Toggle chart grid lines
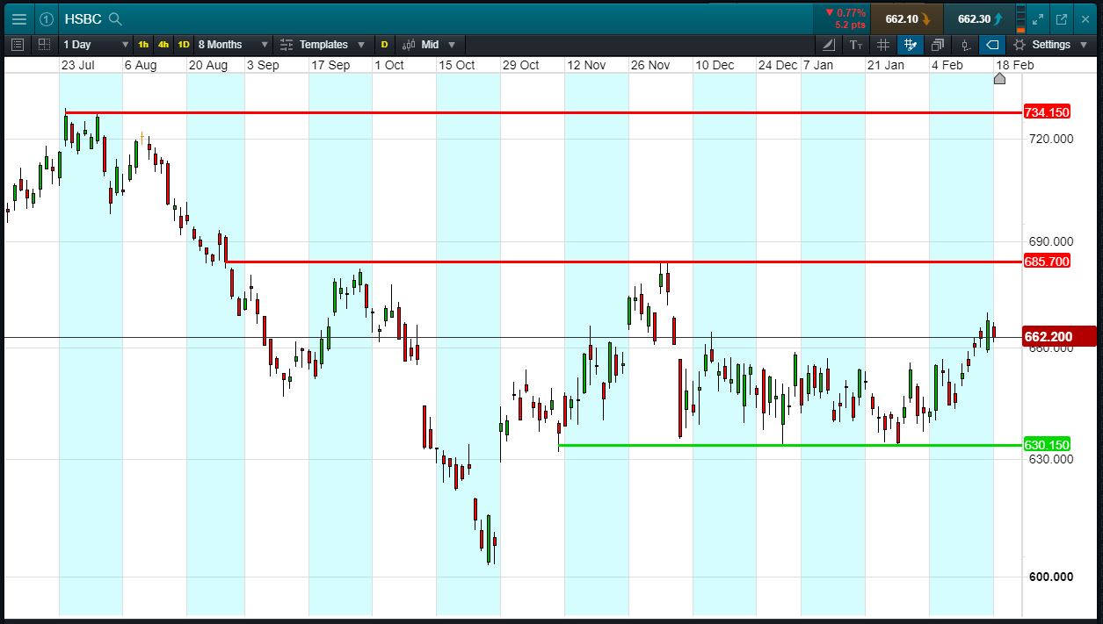Screen dimensions: 1103x624 coord(883,45)
